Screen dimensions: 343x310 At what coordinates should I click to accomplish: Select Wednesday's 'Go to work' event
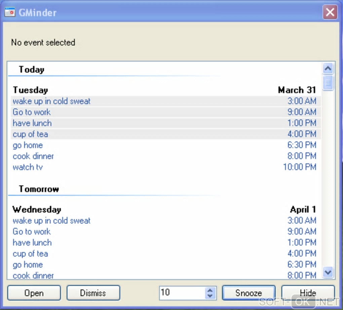[166, 231]
